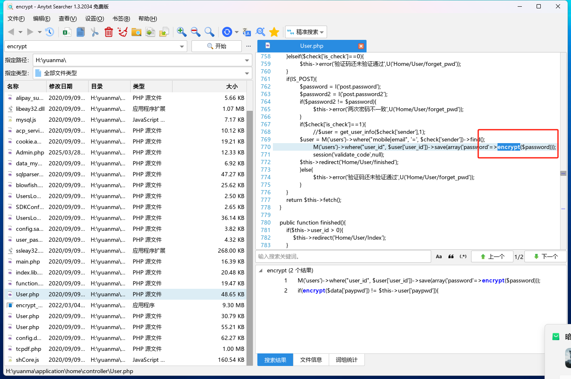The width and height of the screenshot is (571, 379).
Task: Click the in-file keyword search input field
Action: [x=343, y=256]
